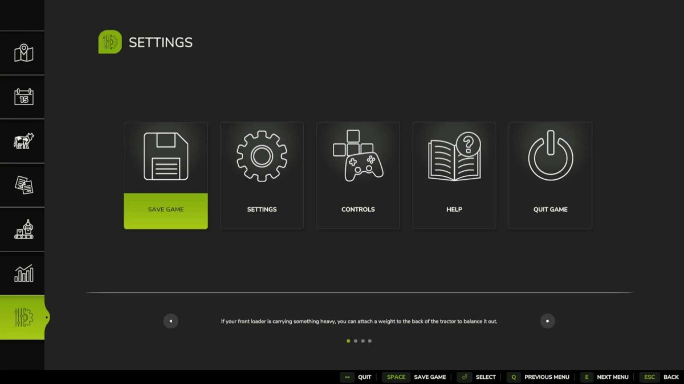The height and width of the screenshot is (384, 684).
Task: Click PREVIOUS MENU in bottom bar
Action: (x=547, y=377)
